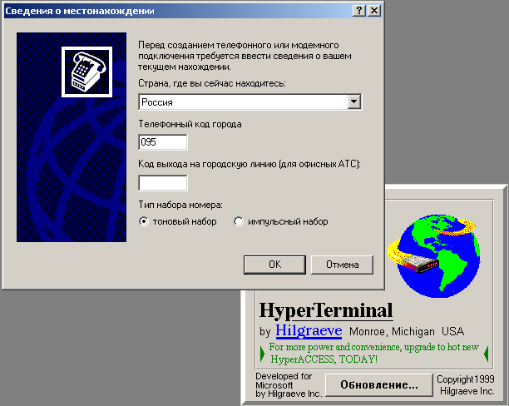The width and height of the screenshot is (509, 406).
Task: Click 'Monroe, Michigan USA' text
Action: [407, 332]
